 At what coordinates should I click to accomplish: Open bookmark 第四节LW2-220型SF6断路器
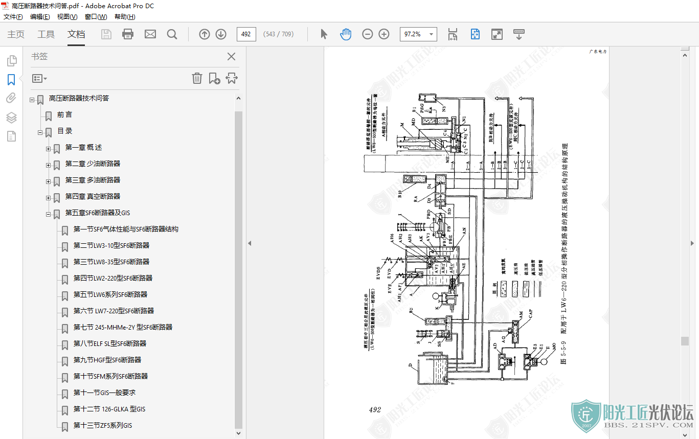(x=113, y=278)
